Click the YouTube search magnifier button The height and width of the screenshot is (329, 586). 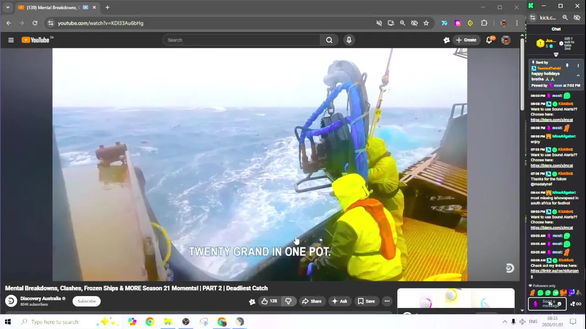point(329,40)
